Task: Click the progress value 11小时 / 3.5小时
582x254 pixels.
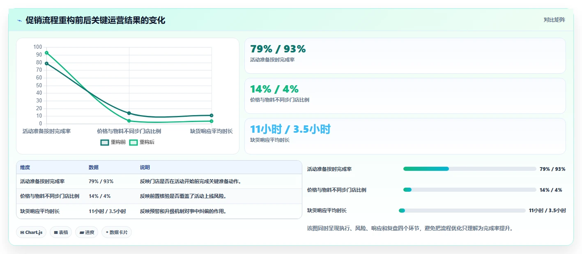Action: click(547, 211)
